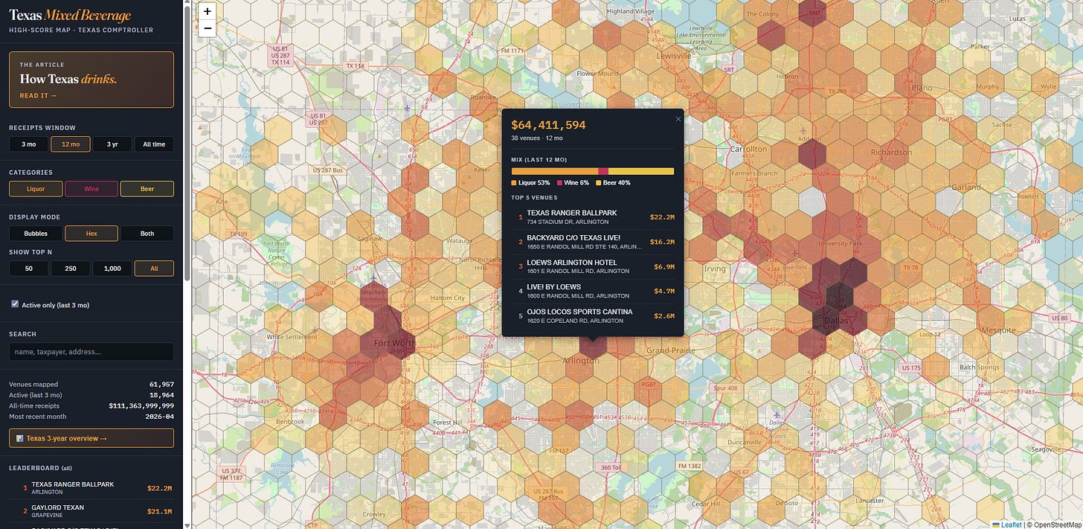
Task: Open the Leaflet attribution link
Action: pyautogui.click(x=1007, y=525)
